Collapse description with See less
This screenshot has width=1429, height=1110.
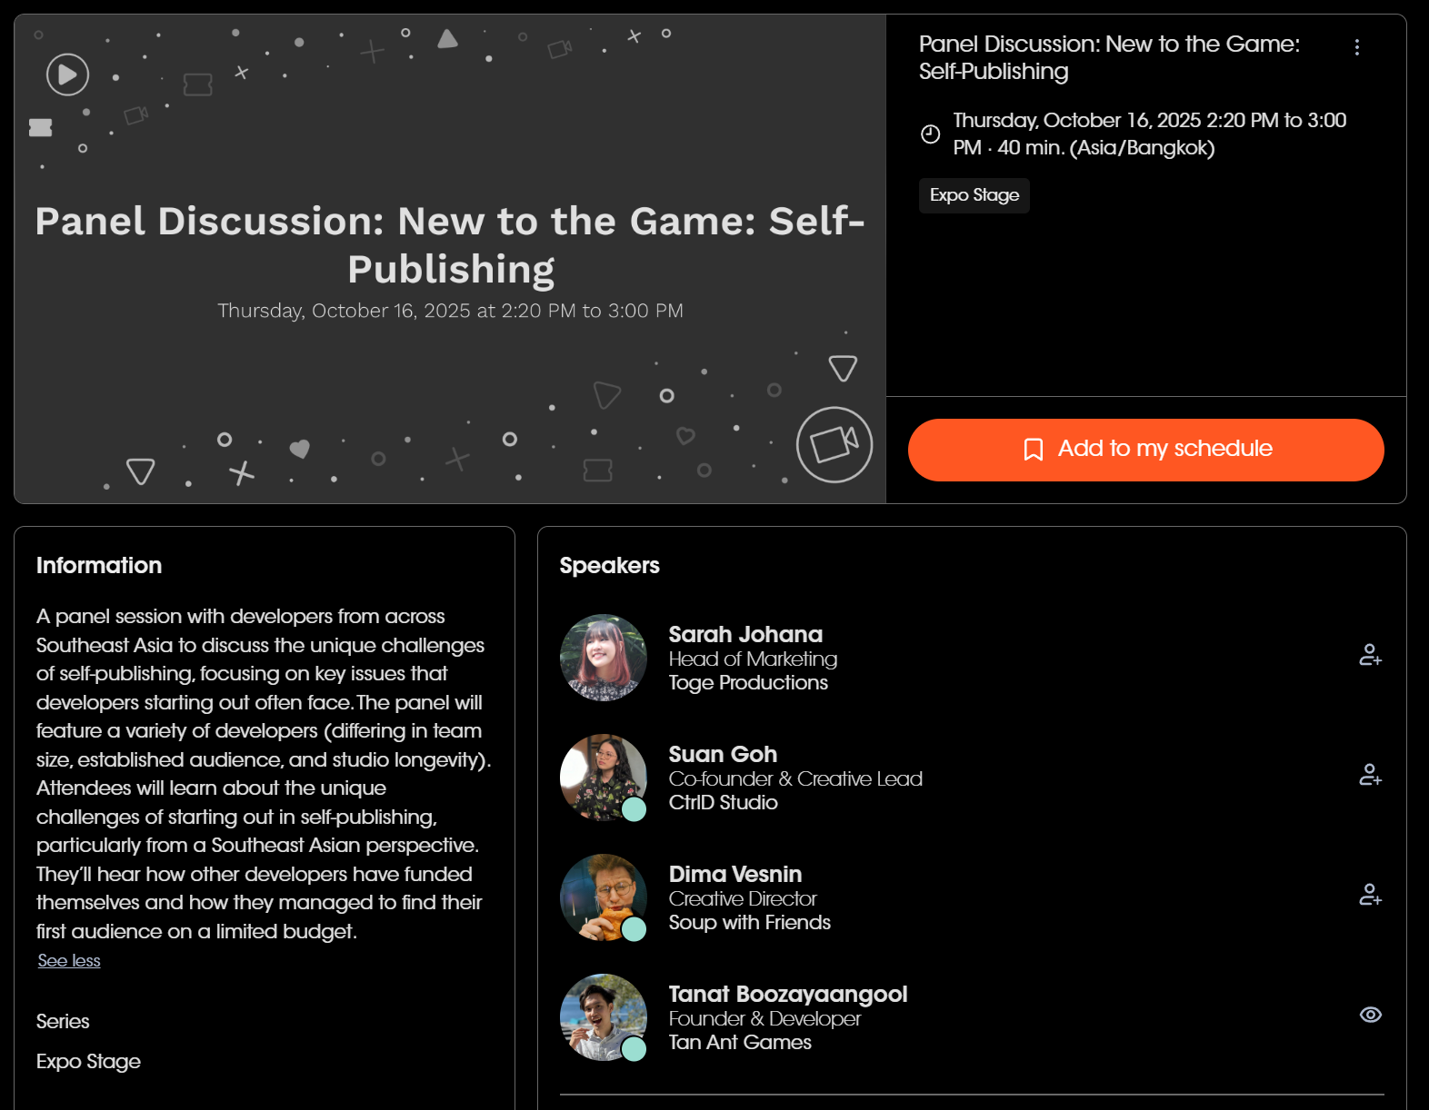[x=69, y=961]
